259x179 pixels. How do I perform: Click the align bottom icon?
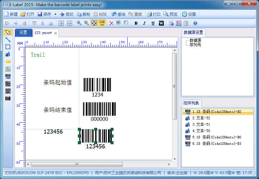point(51,23)
